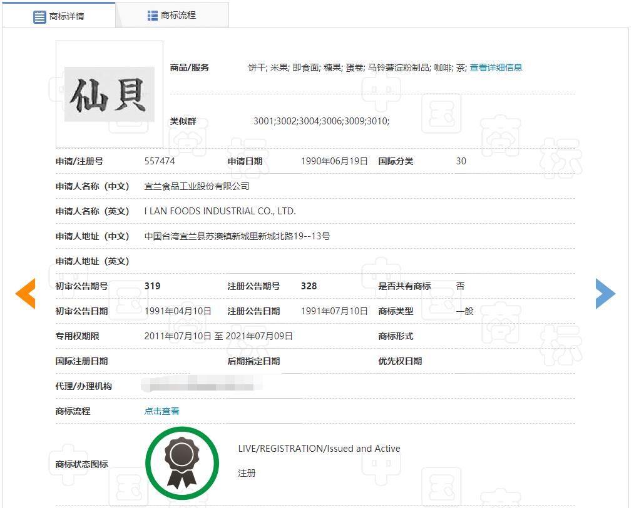Image resolution: width=634 pixels, height=508 pixels.
Task: Click the 国际分类 field label
Action: pyautogui.click(x=396, y=161)
